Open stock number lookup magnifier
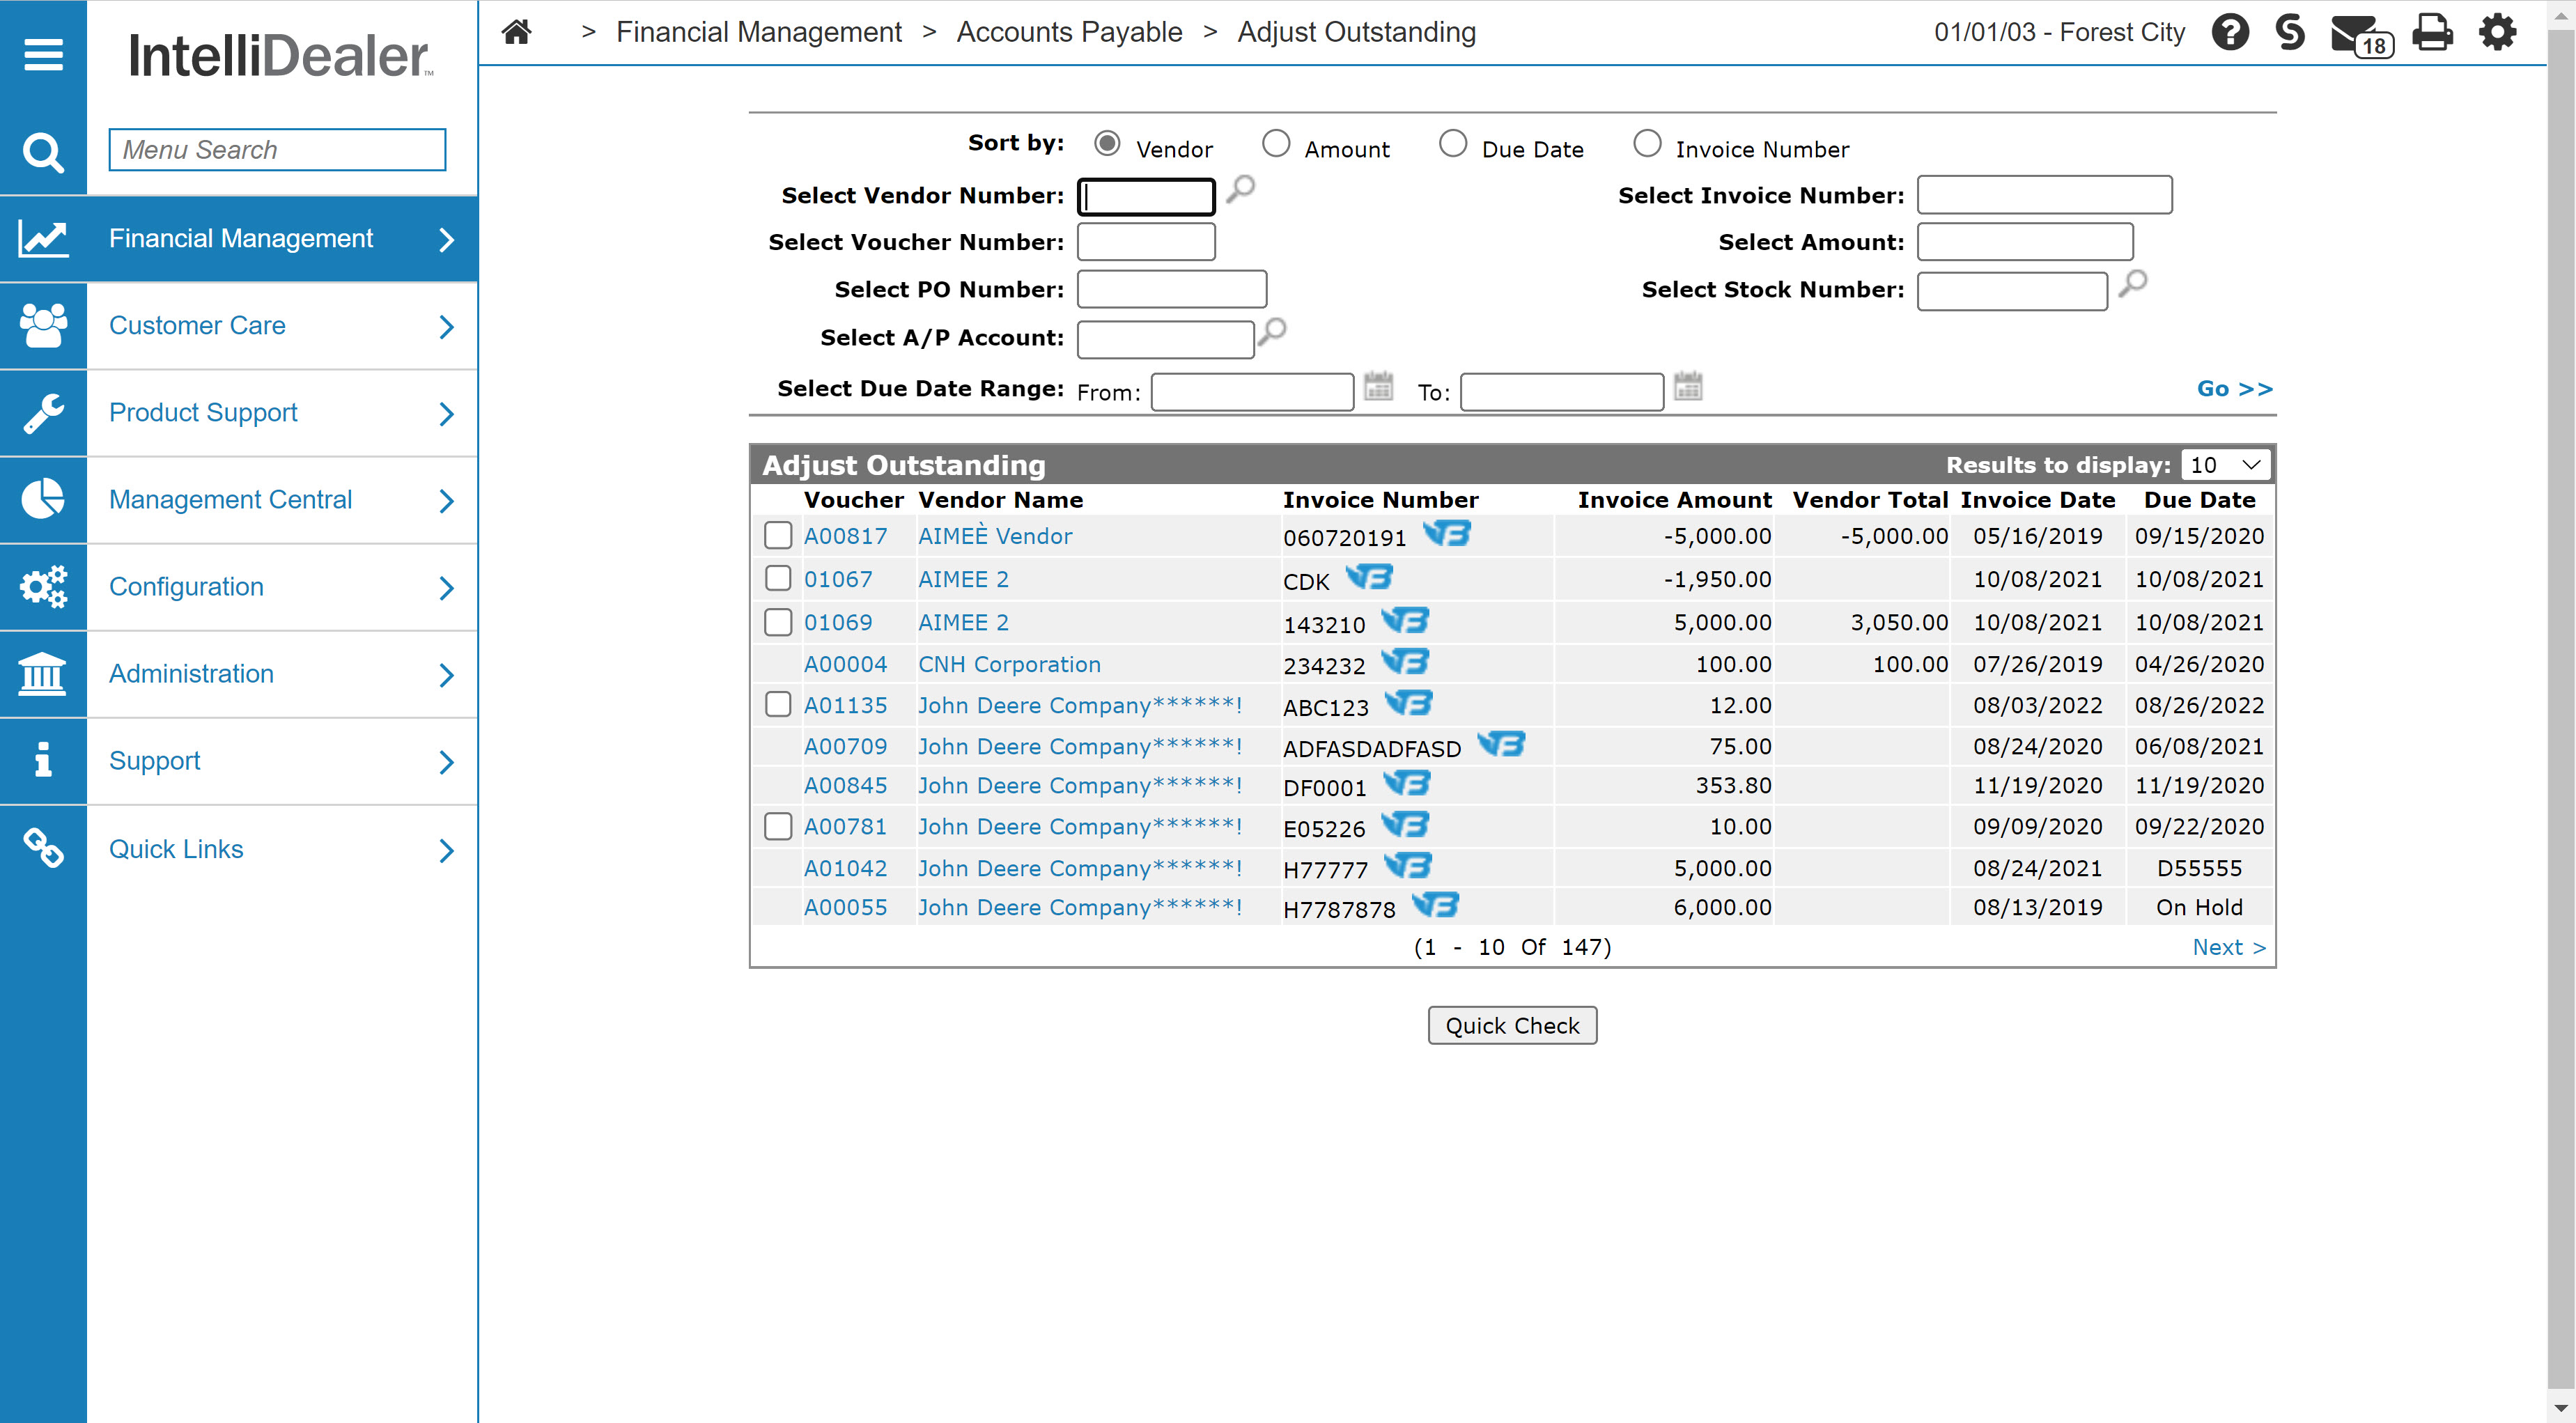The height and width of the screenshot is (1423, 2576). pyautogui.click(x=2132, y=283)
